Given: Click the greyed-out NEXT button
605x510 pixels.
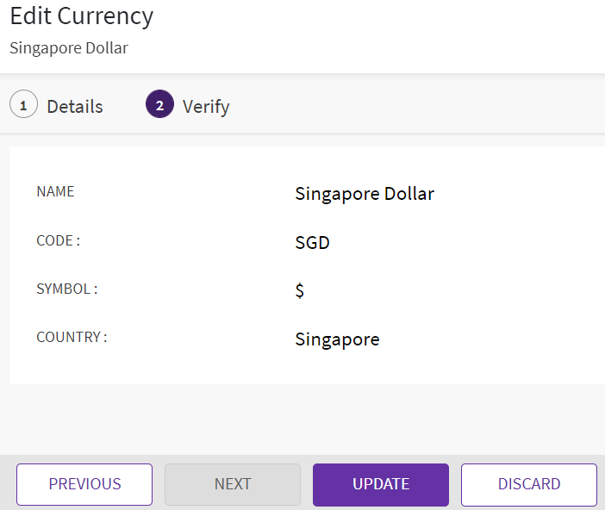Looking at the screenshot, I should pyautogui.click(x=233, y=484).
